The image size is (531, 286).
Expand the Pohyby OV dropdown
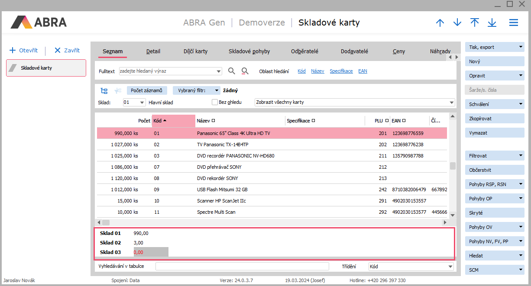click(x=521, y=227)
